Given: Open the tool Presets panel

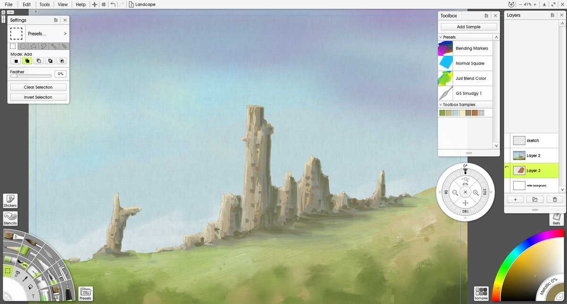Looking at the screenshot, I should click(86, 294).
